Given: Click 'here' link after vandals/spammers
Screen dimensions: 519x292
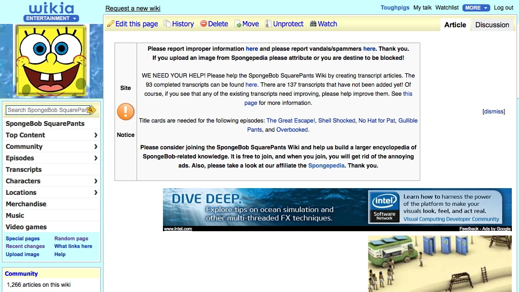Looking at the screenshot, I should tap(369, 49).
